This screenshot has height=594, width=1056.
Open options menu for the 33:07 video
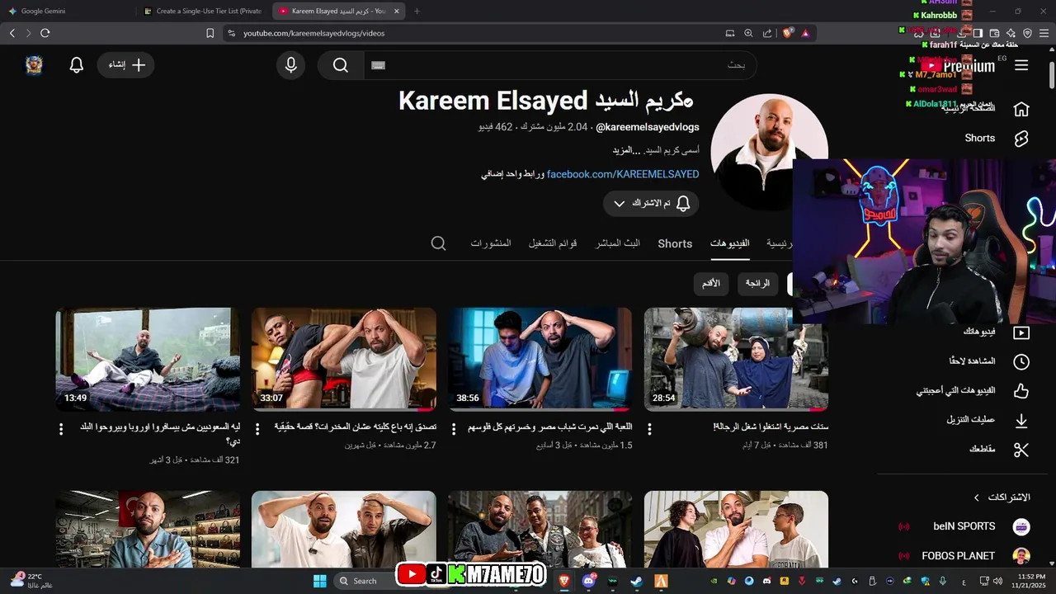pyautogui.click(x=257, y=429)
